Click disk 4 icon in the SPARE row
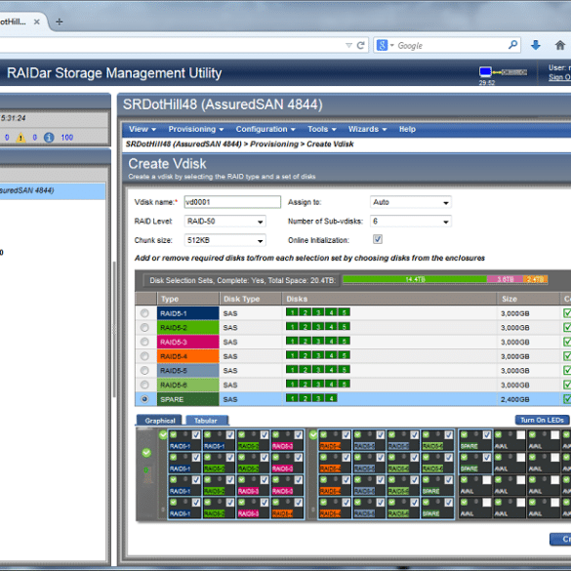The width and height of the screenshot is (571, 571). tap(331, 398)
